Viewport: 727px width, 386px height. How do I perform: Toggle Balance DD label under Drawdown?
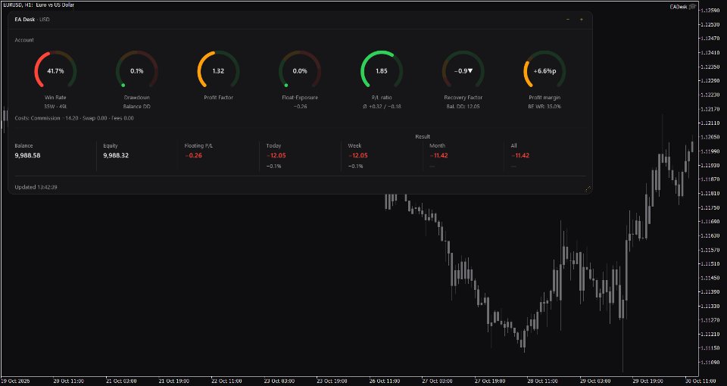[137, 106]
